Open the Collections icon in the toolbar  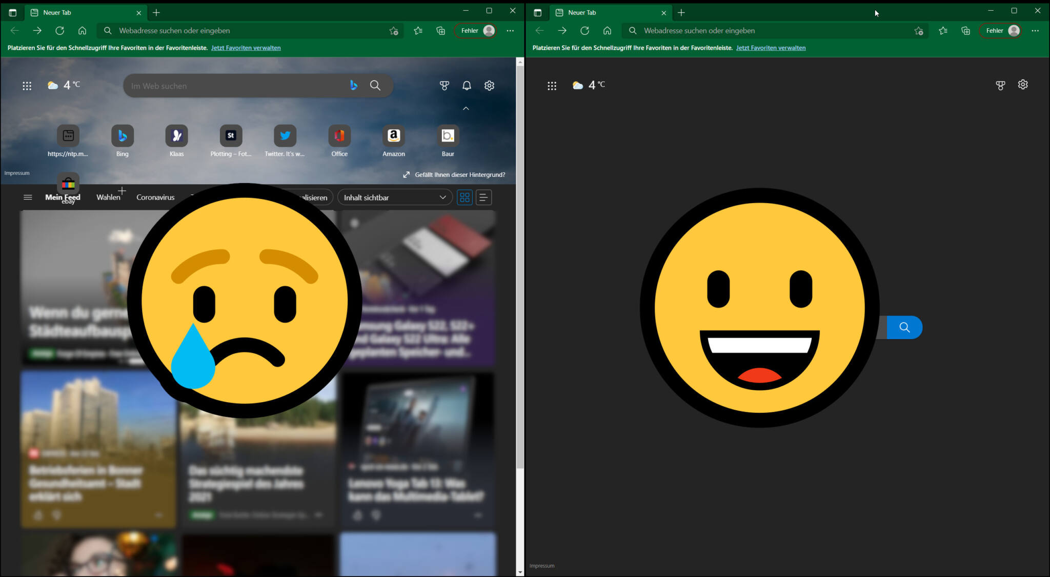point(440,30)
